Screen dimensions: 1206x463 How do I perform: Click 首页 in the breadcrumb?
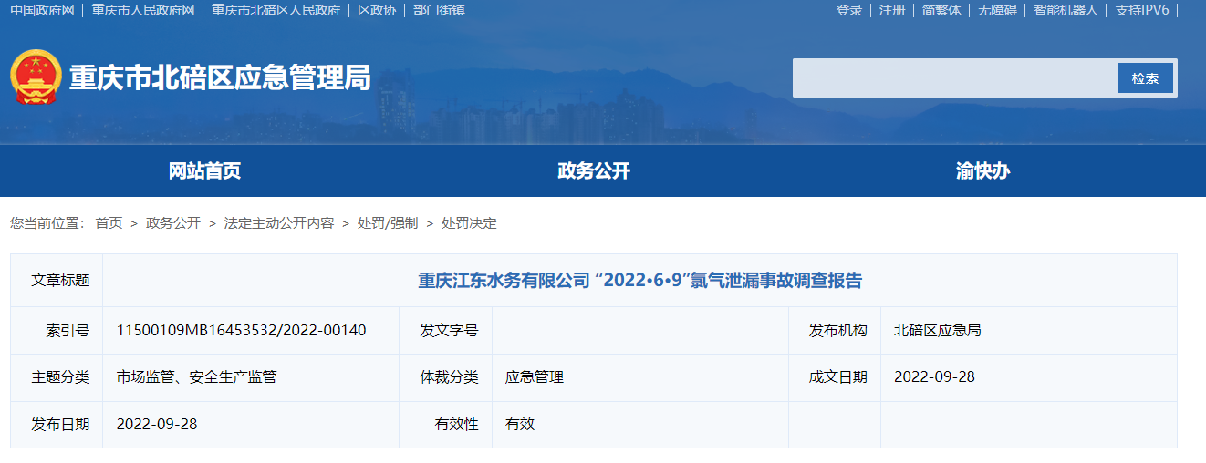[109, 223]
